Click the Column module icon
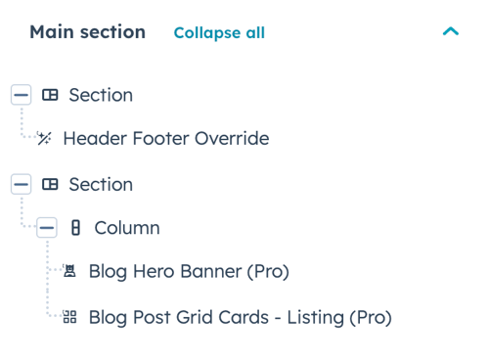489x363 pixels. pyautogui.click(x=75, y=228)
